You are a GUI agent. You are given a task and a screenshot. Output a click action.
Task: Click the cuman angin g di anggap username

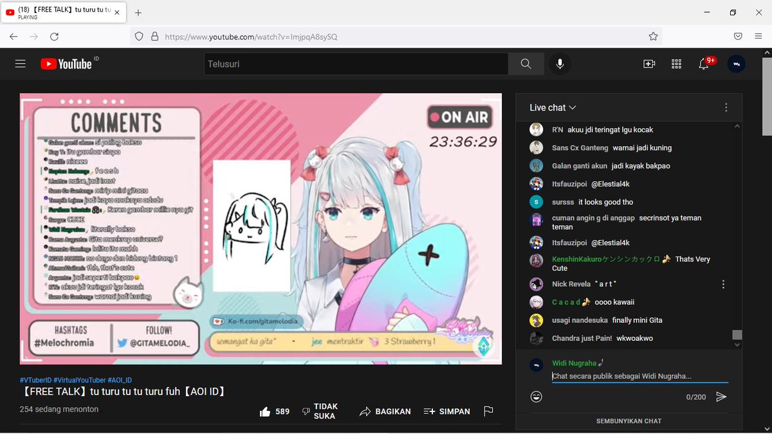coord(593,218)
